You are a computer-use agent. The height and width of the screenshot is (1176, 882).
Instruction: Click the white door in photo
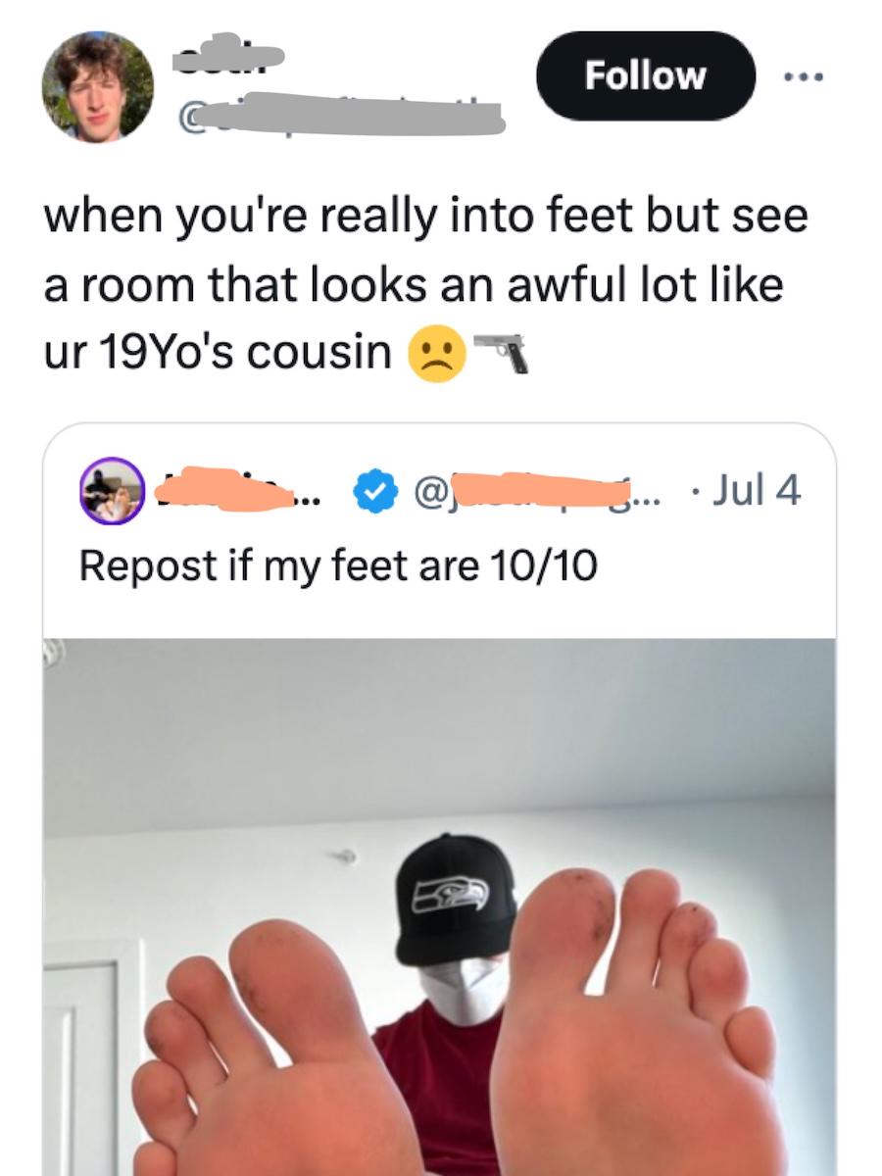coord(90,1058)
